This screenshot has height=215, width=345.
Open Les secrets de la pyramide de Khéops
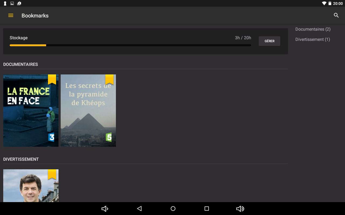[88, 110]
